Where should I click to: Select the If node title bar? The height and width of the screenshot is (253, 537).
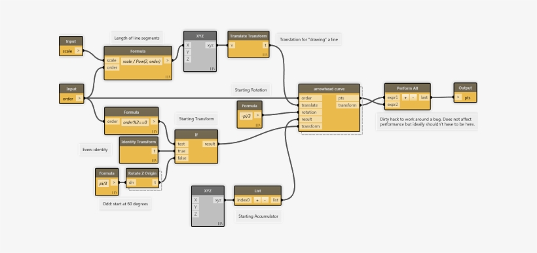coord(196,135)
